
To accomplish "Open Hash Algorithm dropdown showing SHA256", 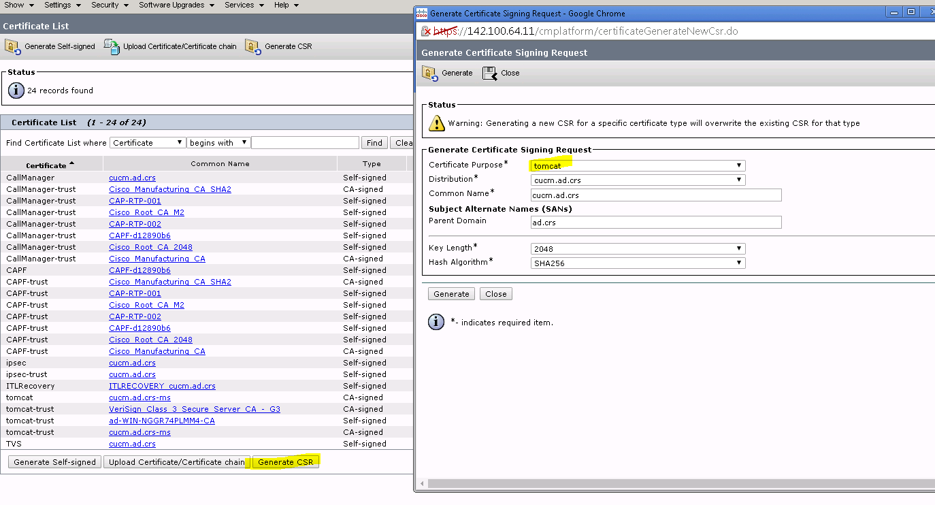I will (638, 263).
